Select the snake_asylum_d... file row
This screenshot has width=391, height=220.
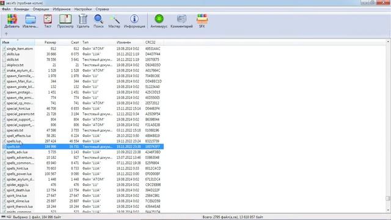click(82, 71)
